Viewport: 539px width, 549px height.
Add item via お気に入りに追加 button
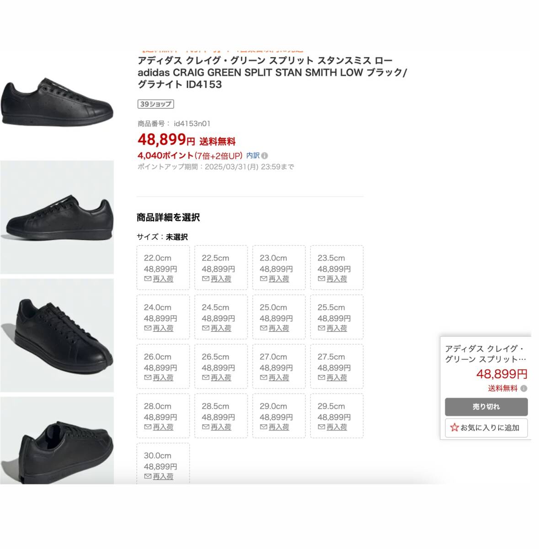pyautogui.click(x=486, y=428)
